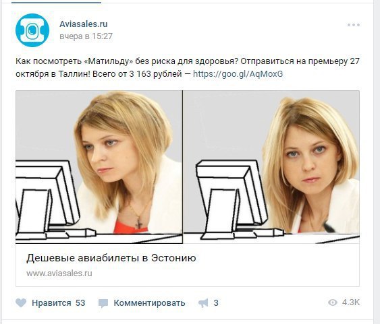The height and width of the screenshot is (324, 380).
Task: Open the left image of the meme
Action: [99, 167]
